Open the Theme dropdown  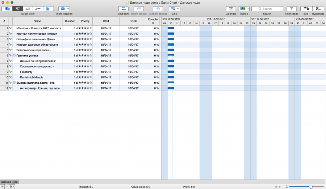244,9
